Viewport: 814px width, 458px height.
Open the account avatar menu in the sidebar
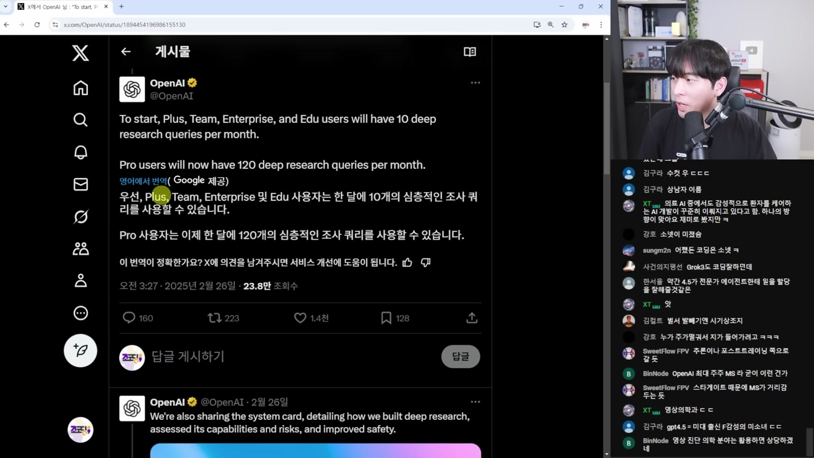point(81,430)
